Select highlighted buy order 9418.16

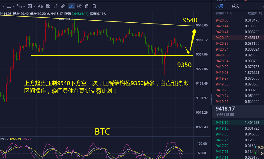pyautogui.click(x=238, y=123)
